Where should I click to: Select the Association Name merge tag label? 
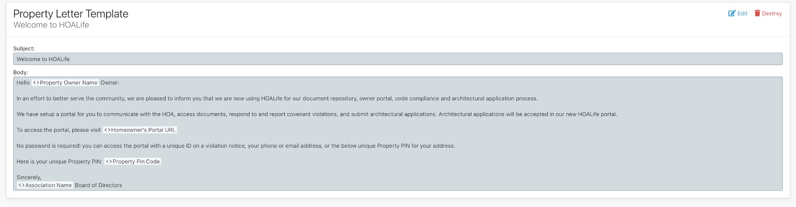coord(49,185)
